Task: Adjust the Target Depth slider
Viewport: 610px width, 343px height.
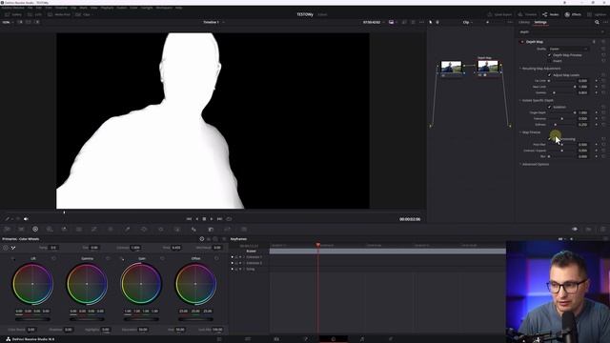Action: (x=561, y=112)
